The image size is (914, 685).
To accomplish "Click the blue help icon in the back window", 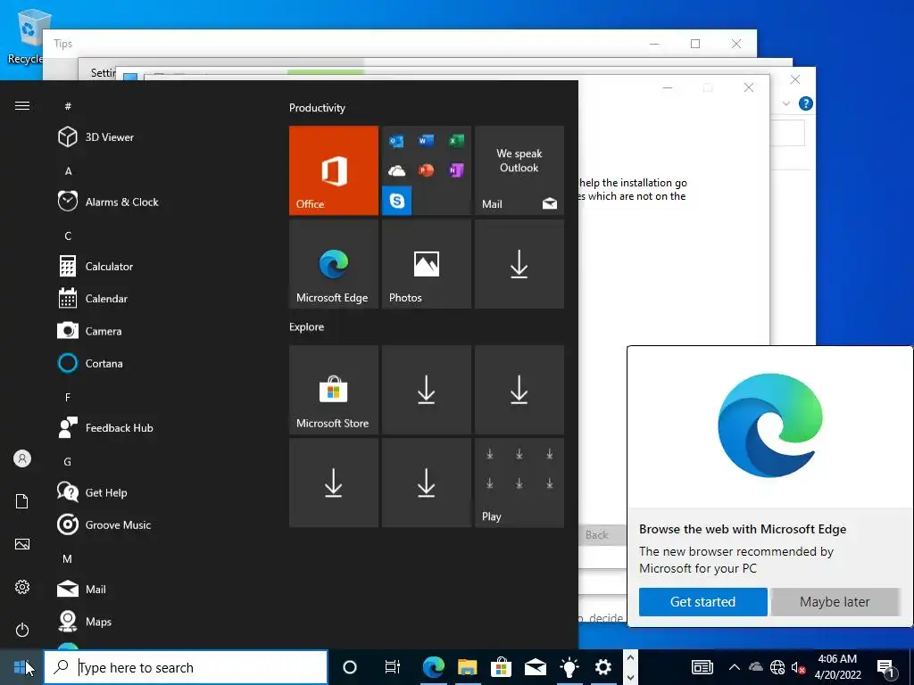I will [806, 103].
